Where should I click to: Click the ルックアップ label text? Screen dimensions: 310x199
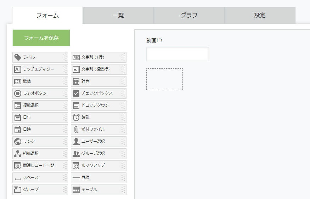coord(93,165)
